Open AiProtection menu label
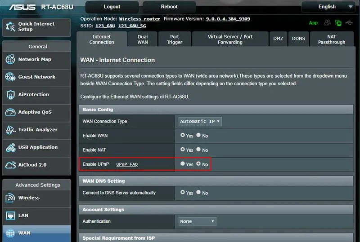 tap(33, 94)
